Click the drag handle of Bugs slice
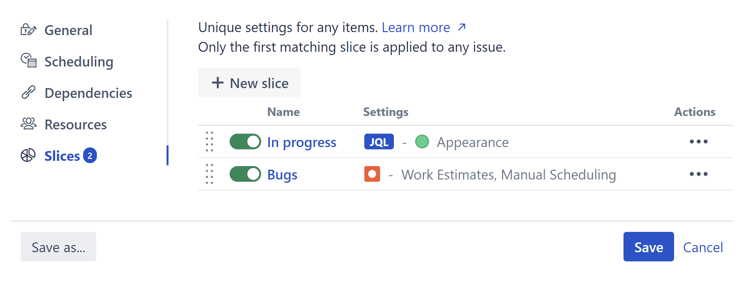The image size is (747, 283). (209, 174)
